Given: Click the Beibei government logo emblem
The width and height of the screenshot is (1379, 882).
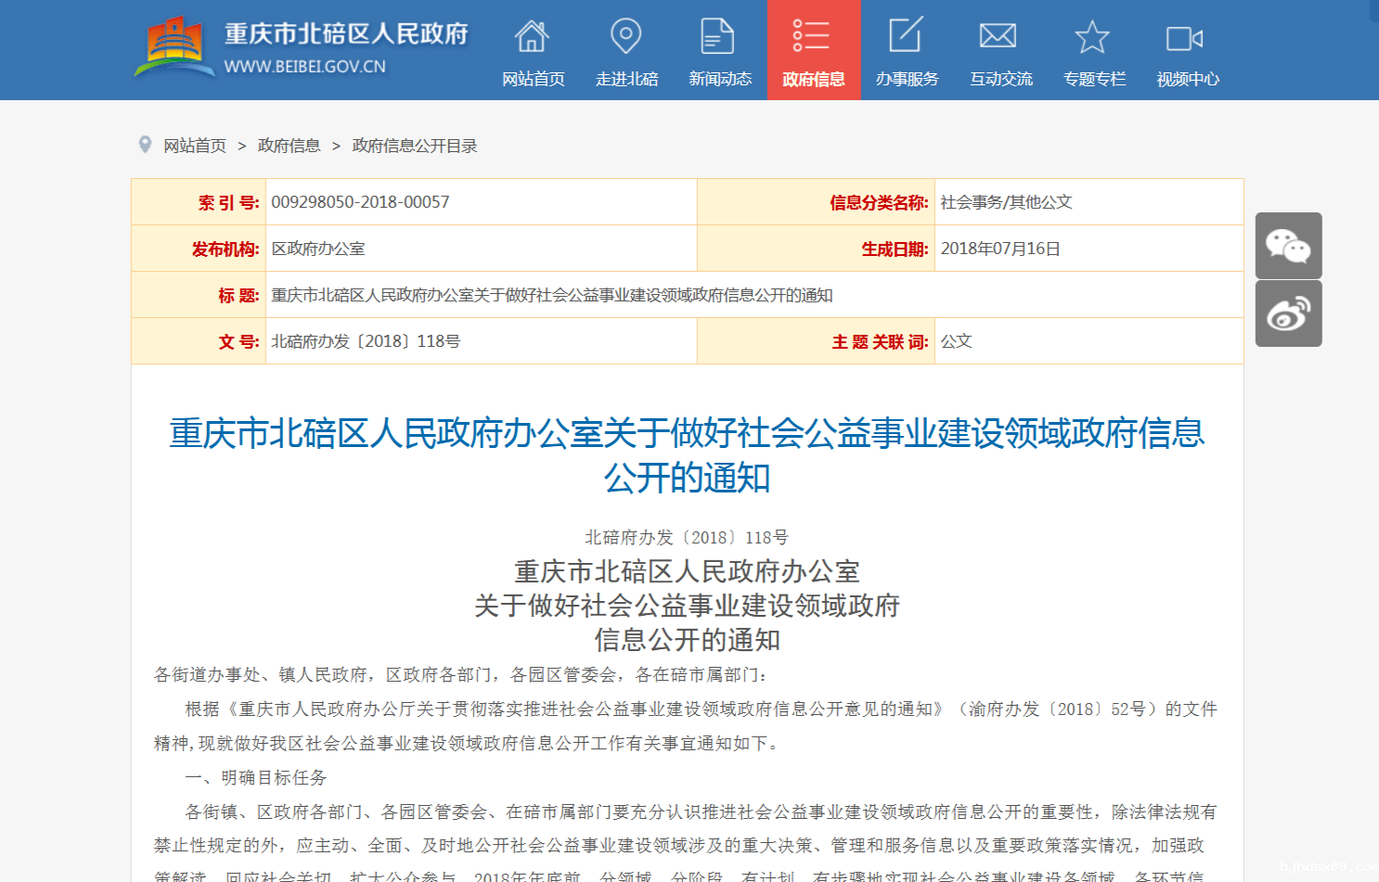Looking at the screenshot, I should (173, 46).
